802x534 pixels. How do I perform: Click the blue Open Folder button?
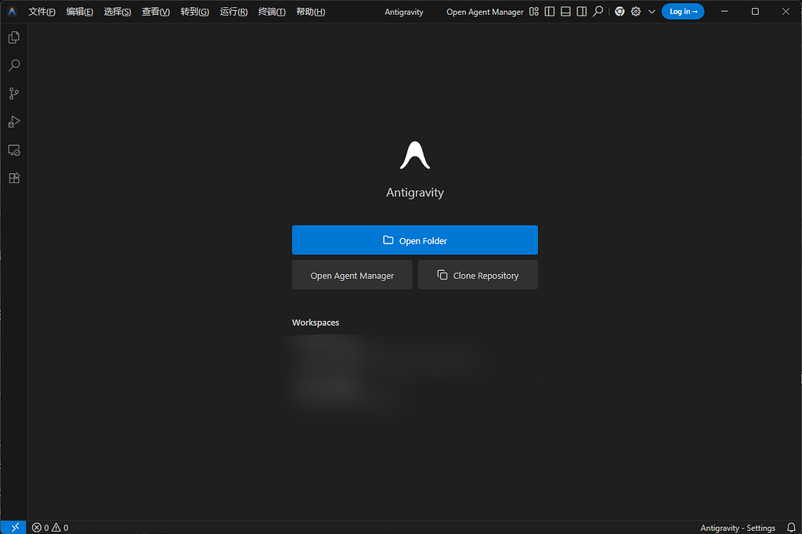tap(415, 240)
